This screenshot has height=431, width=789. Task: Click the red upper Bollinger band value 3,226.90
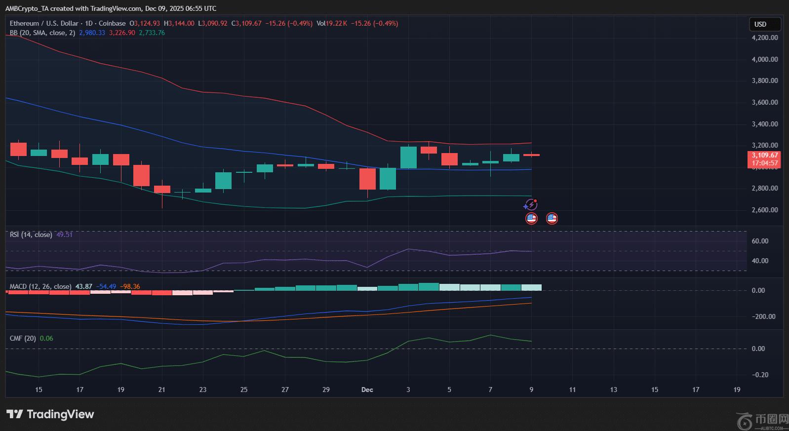click(121, 33)
